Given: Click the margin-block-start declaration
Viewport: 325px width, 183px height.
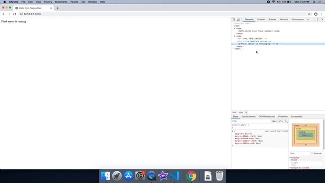Looking at the screenshot, I should click(x=248, y=136).
